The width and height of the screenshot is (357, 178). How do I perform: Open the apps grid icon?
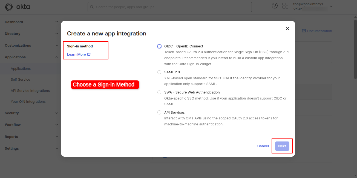(x=286, y=6)
